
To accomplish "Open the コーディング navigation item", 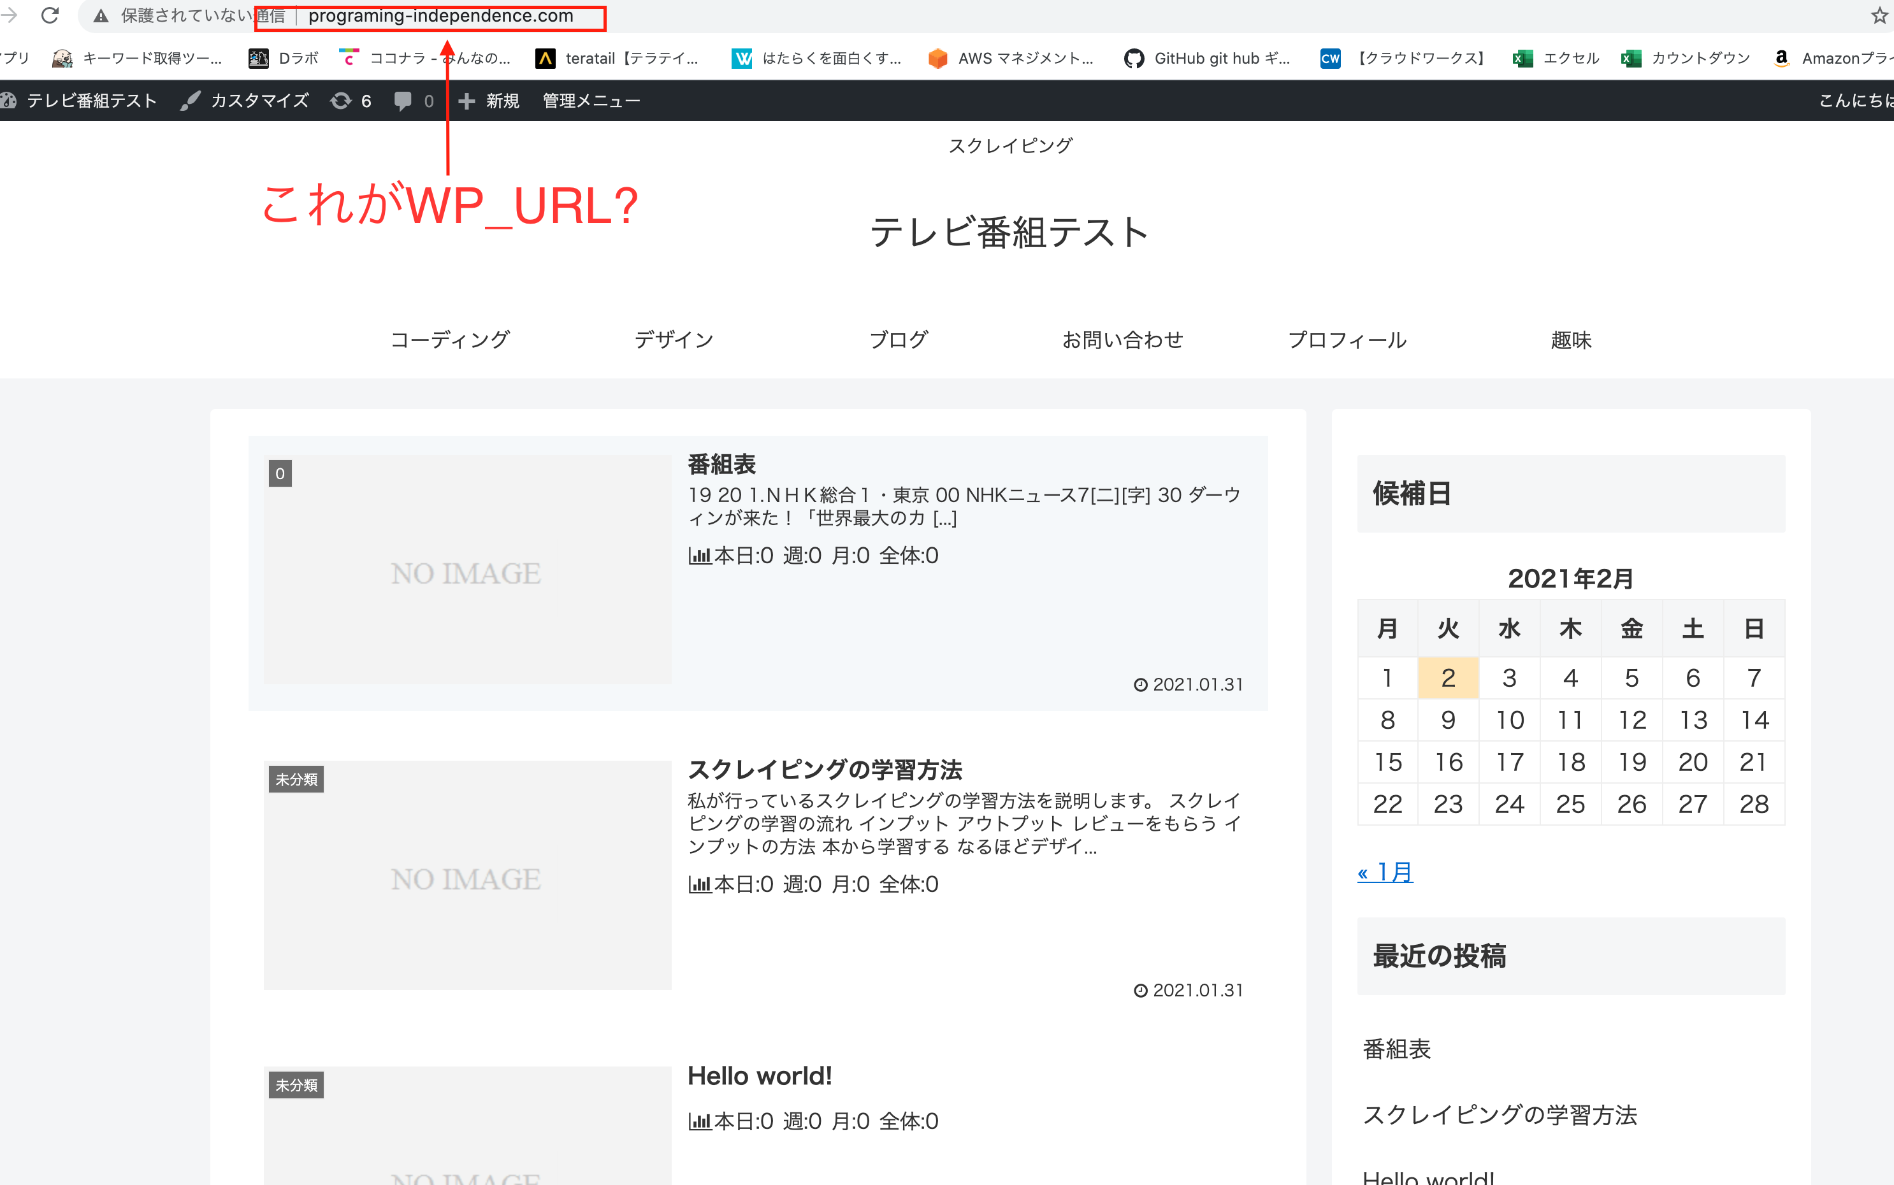I will (450, 340).
